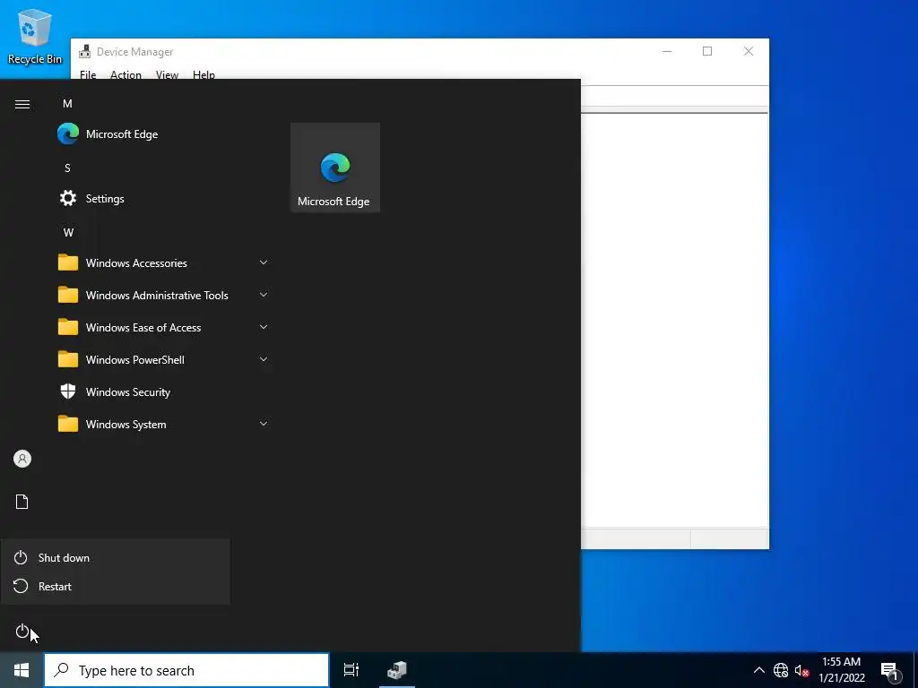
Task: Click the Windows Ease of Access folder icon
Action: click(x=68, y=327)
